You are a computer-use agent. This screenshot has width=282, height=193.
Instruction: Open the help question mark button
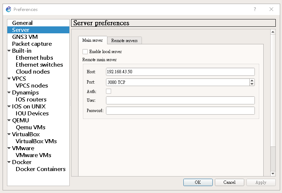coord(254,9)
